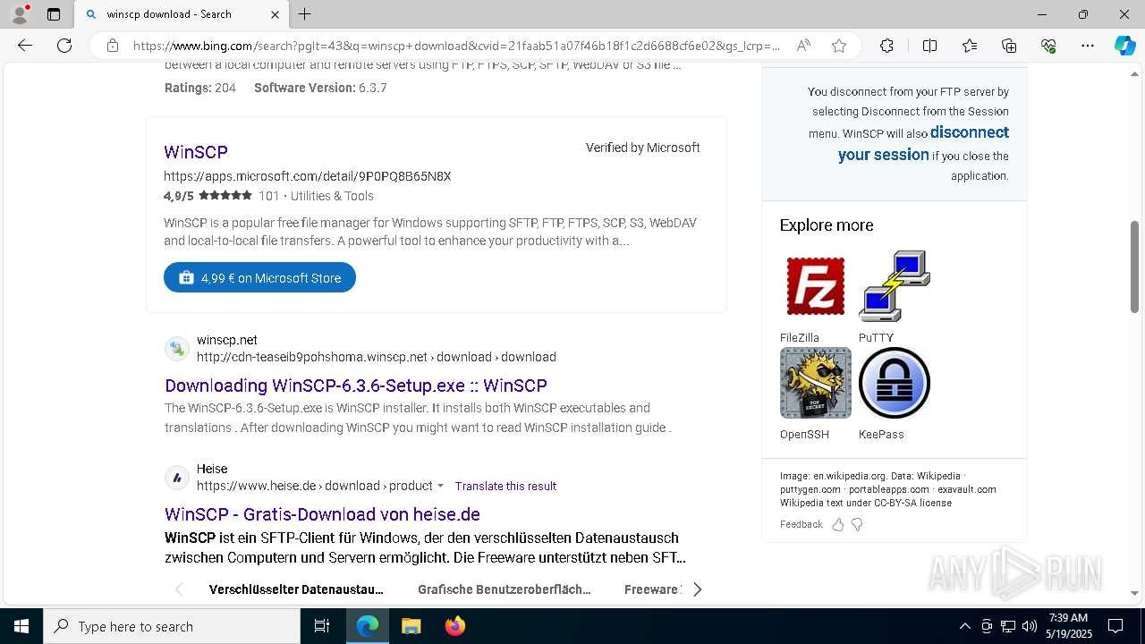
Task: Open the Edge profile avatar
Action: coord(20,14)
